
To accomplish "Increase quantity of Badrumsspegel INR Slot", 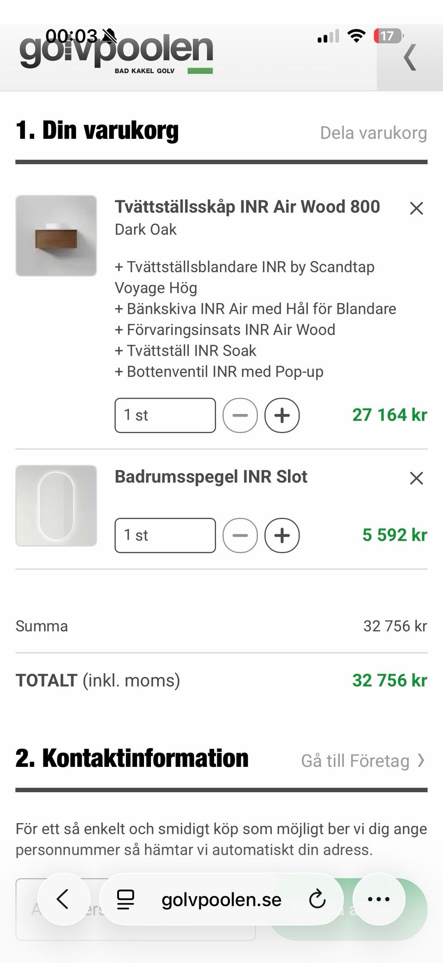I will (282, 535).
